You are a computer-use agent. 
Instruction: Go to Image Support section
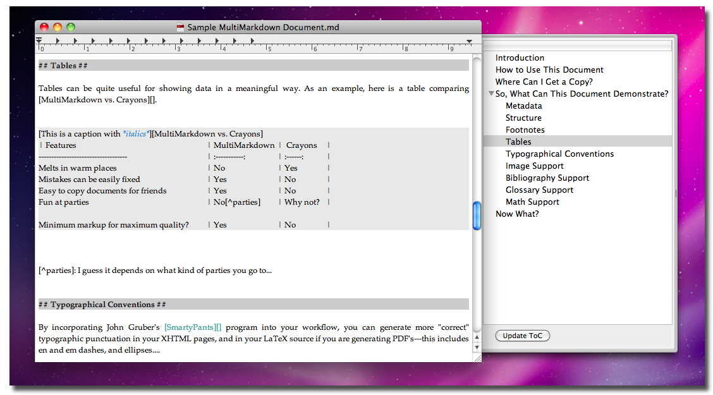coord(534,166)
